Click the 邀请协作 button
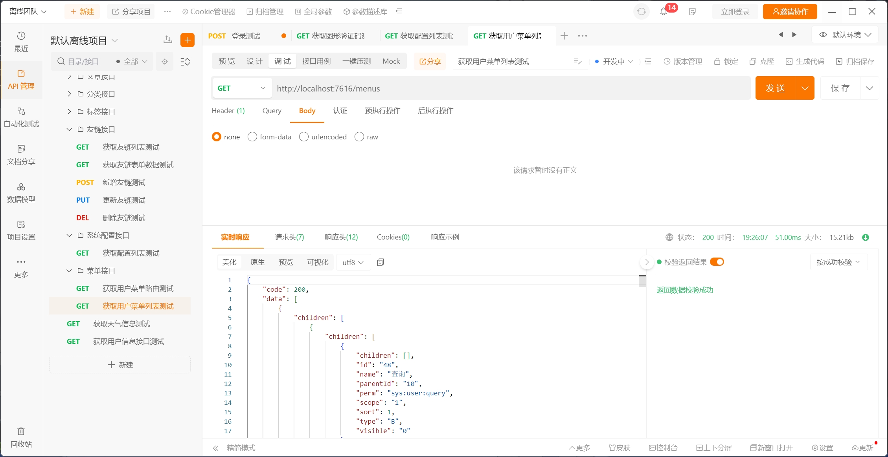This screenshot has width=888, height=457. click(790, 12)
